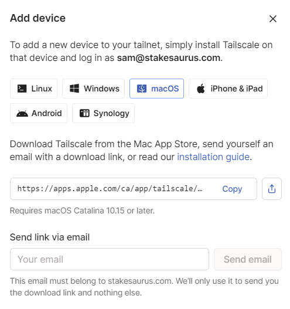
Task: Click the Finder icon for macOS
Action: [142, 89]
